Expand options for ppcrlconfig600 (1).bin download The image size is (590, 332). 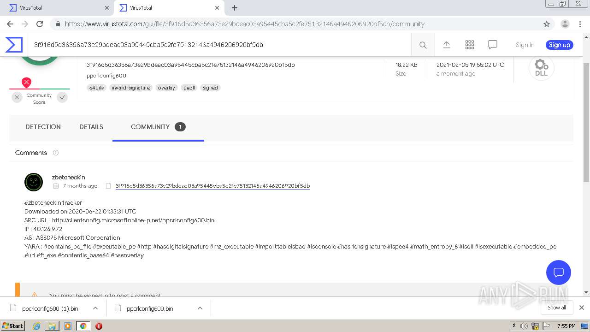tap(95, 308)
